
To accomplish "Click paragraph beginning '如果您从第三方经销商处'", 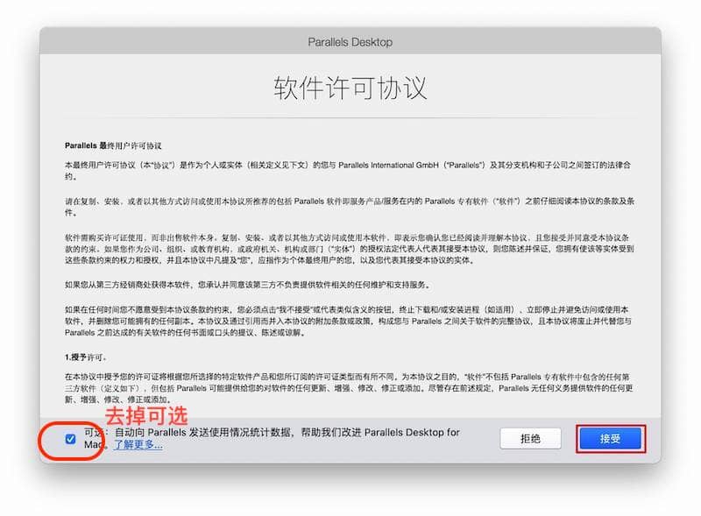I will tap(248, 285).
